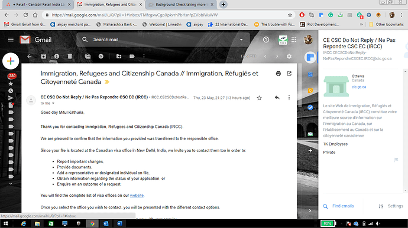Image resolution: width=408 pixels, height=228 pixels.
Task: Switch to Retail - Cantabil Retail tab
Action: (38, 4)
